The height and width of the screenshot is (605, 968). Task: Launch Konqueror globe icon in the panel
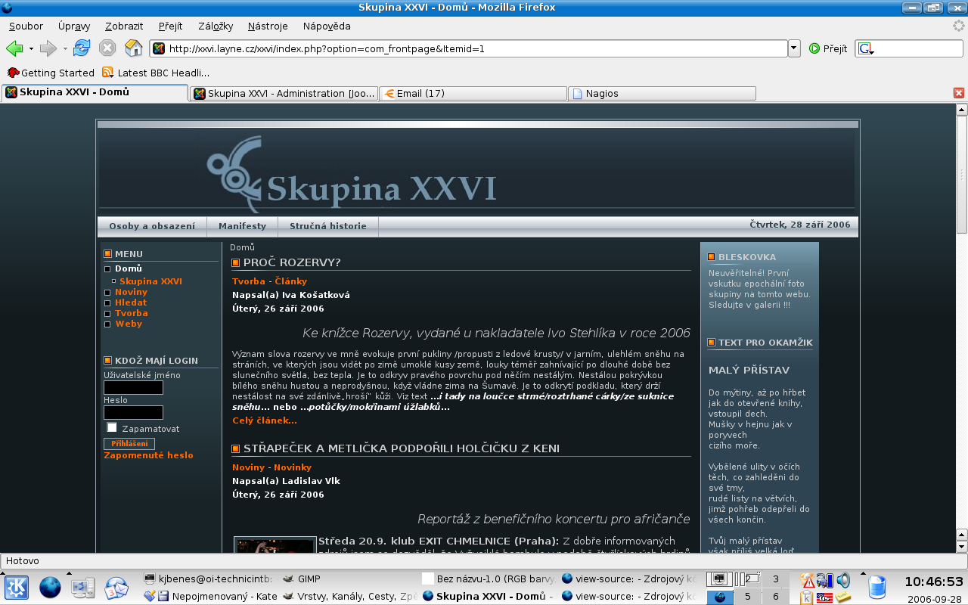[x=50, y=587]
